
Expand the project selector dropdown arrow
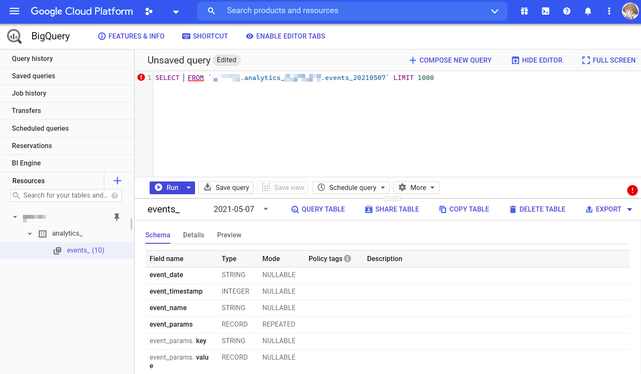coord(176,12)
